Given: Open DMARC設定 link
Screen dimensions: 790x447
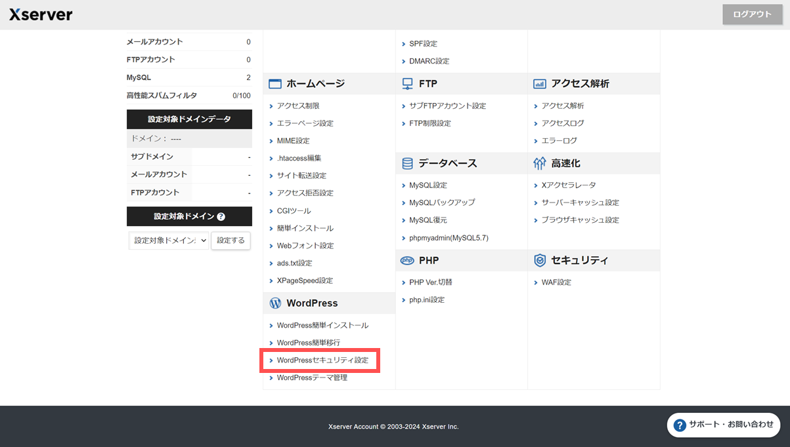Looking at the screenshot, I should pos(429,62).
